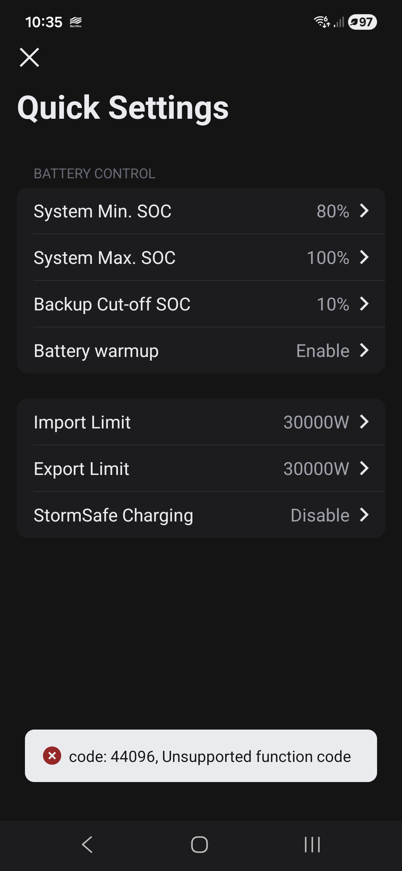Tap the Wi-Fi status icon
Image resolution: width=402 pixels, height=871 pixels.
[x=322, y=22]
